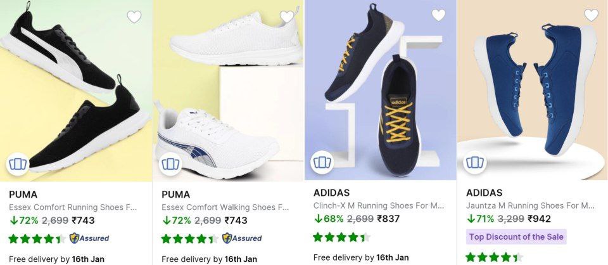608x265 pixels.
Task: Click Top Discount of the Sale badge
Action: 516,236
